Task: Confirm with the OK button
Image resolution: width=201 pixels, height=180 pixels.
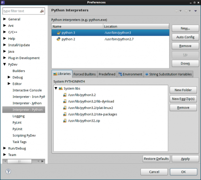Action: pyautogui.click(x=184, y=172)
